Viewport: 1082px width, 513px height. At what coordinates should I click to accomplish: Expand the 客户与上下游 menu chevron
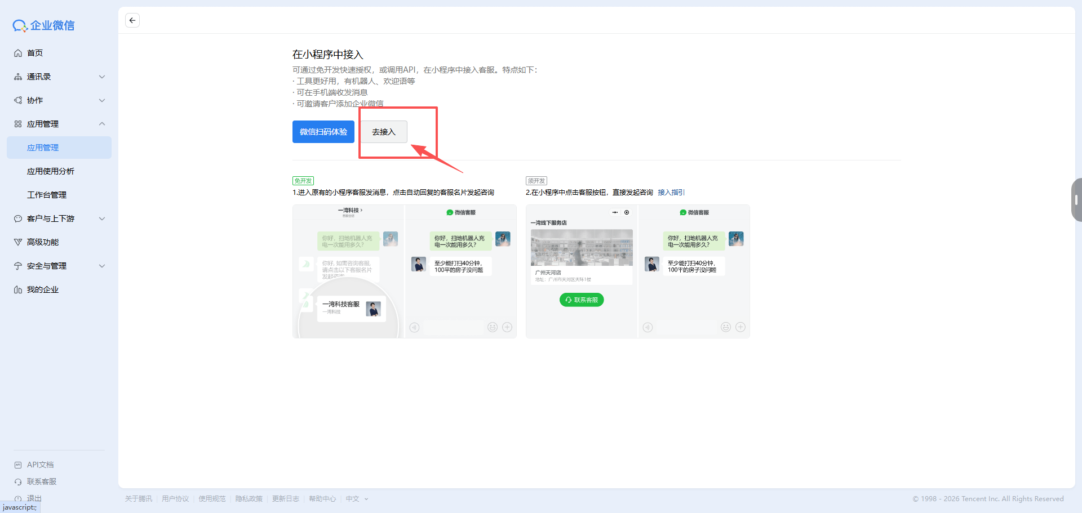pyautogui.click(x=102, y=218)
